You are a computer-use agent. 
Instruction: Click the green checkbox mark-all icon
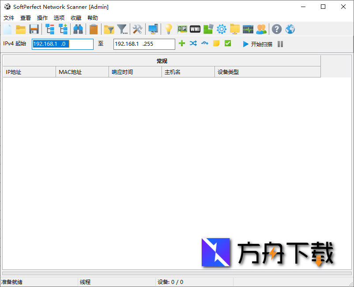click(227, 44)
